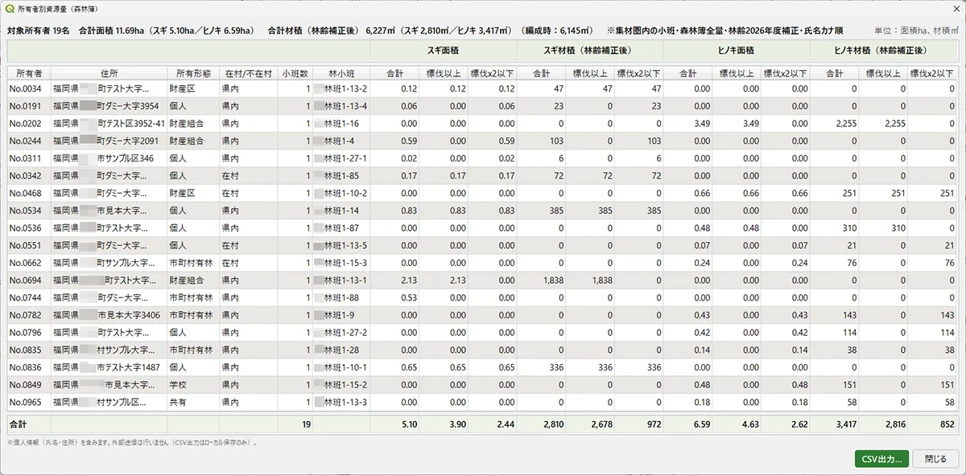The width and height of the screenshot is (966, 475).
Task: Click value 385 under スギ材積 合計, row No.0534
Action: (541, 211)
